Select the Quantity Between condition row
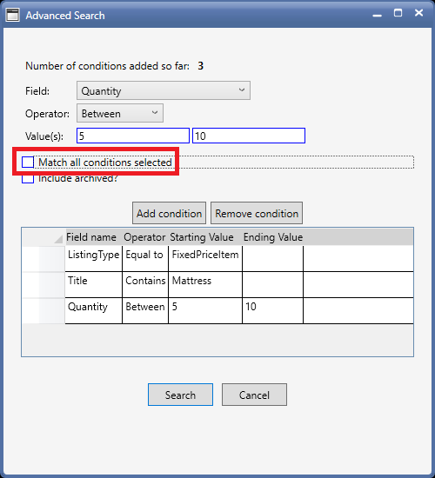Screen dimensions: 435x478 click(217, 311)
